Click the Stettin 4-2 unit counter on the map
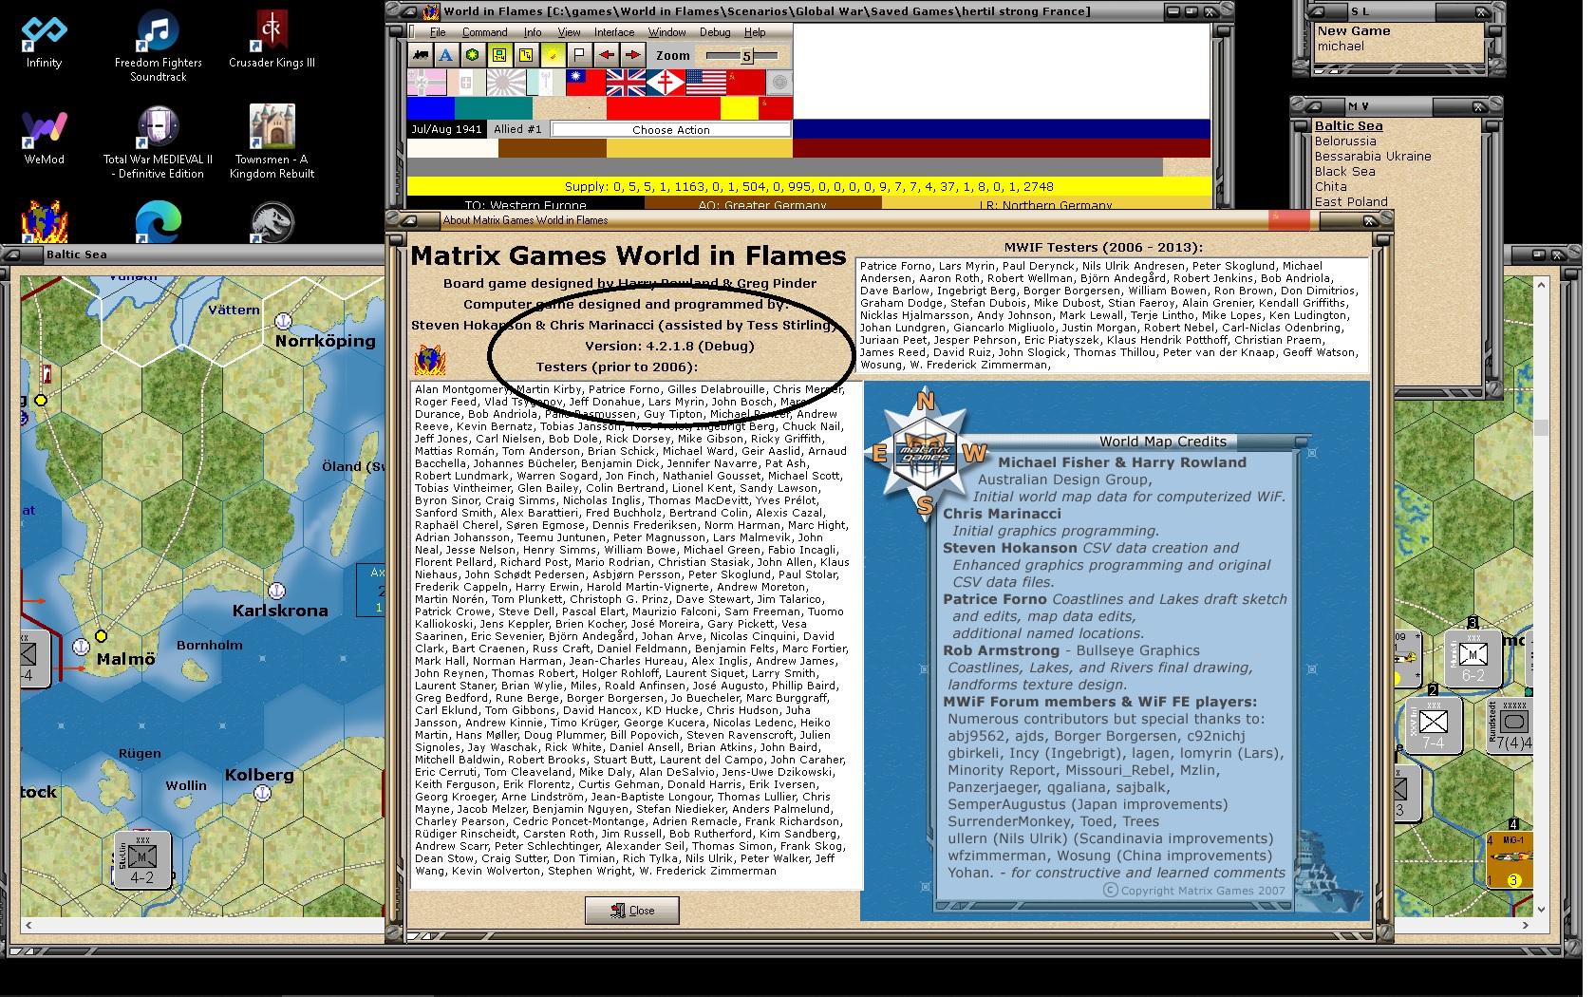Screen dimensions: 1595x997 point(142,860)
